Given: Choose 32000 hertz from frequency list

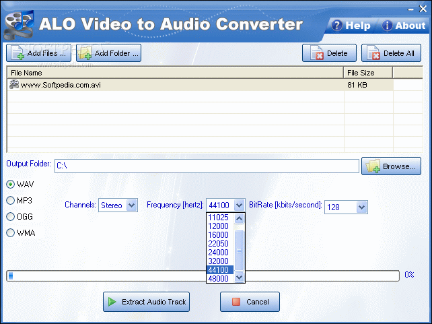Looking at the screenshot, I should [x=220, y=261].
